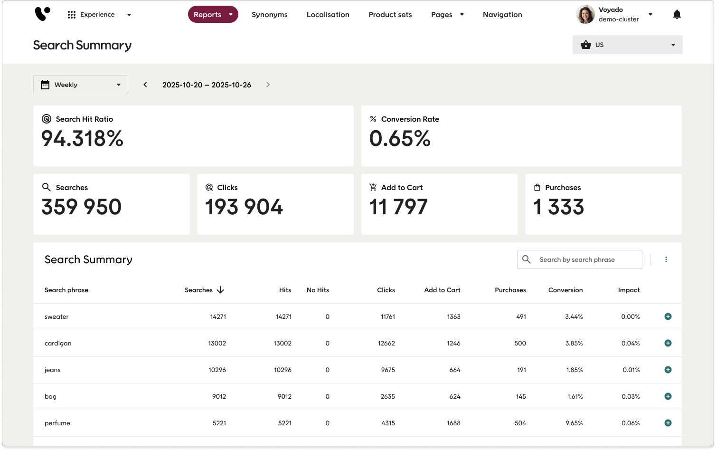Click the calendar icon in the Weekly selector

45,84
